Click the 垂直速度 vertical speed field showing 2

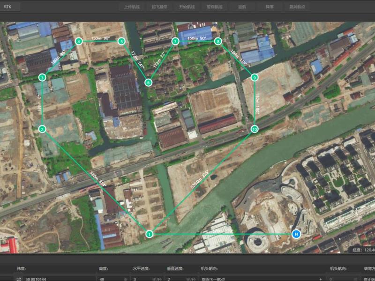(x=181, y=279)
